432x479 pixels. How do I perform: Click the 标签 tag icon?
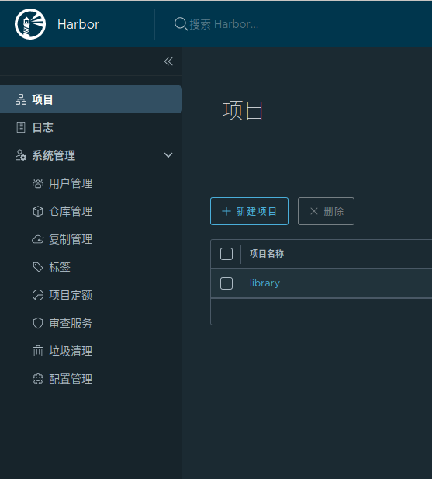coord(38,267)
